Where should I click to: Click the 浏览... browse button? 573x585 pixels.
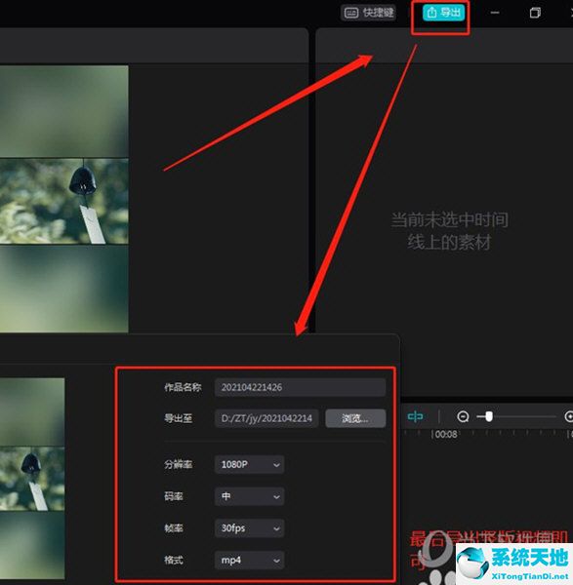pos(355,418)
